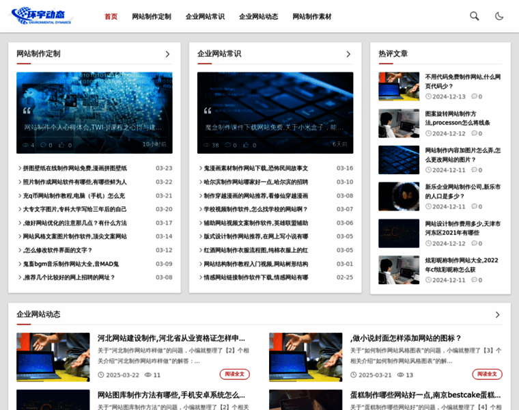Expand 网站制作定制 section arrow

click(167, 54)
